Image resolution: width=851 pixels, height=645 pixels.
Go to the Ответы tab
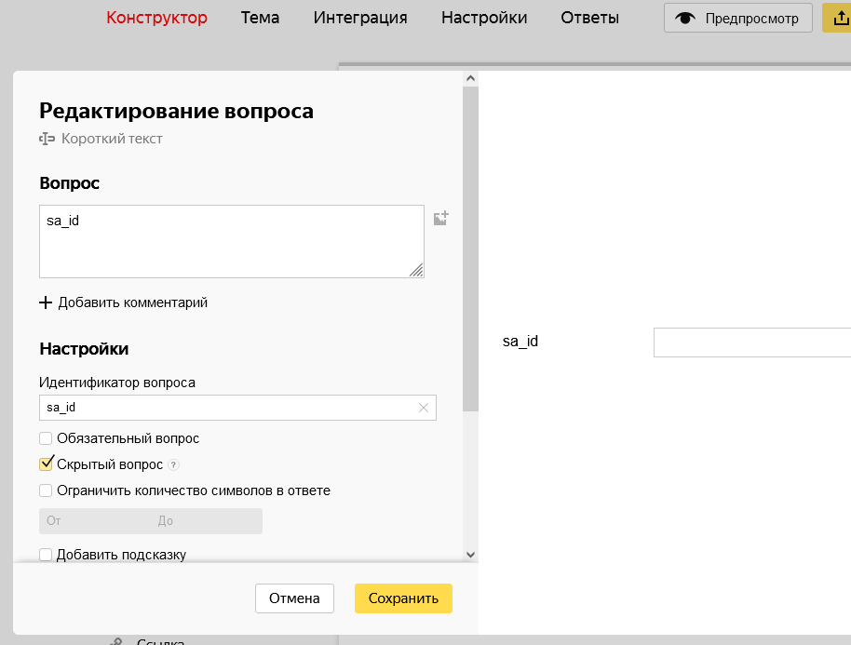click(589, 17)
